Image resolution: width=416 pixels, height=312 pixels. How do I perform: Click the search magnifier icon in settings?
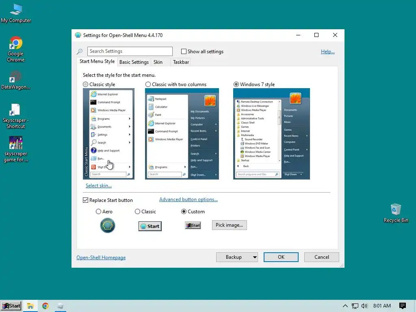pyautogui.click(x=80, y=52)
